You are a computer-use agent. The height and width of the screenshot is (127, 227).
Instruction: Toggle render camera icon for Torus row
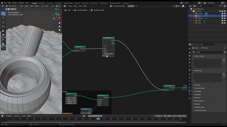tap(225, 23)
